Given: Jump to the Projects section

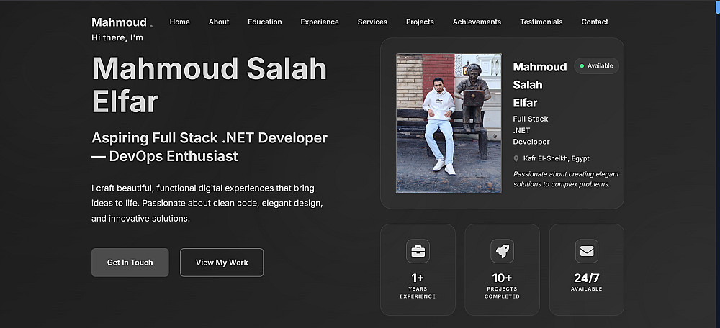Looking at the screenshot, I should tap(420, 22).
